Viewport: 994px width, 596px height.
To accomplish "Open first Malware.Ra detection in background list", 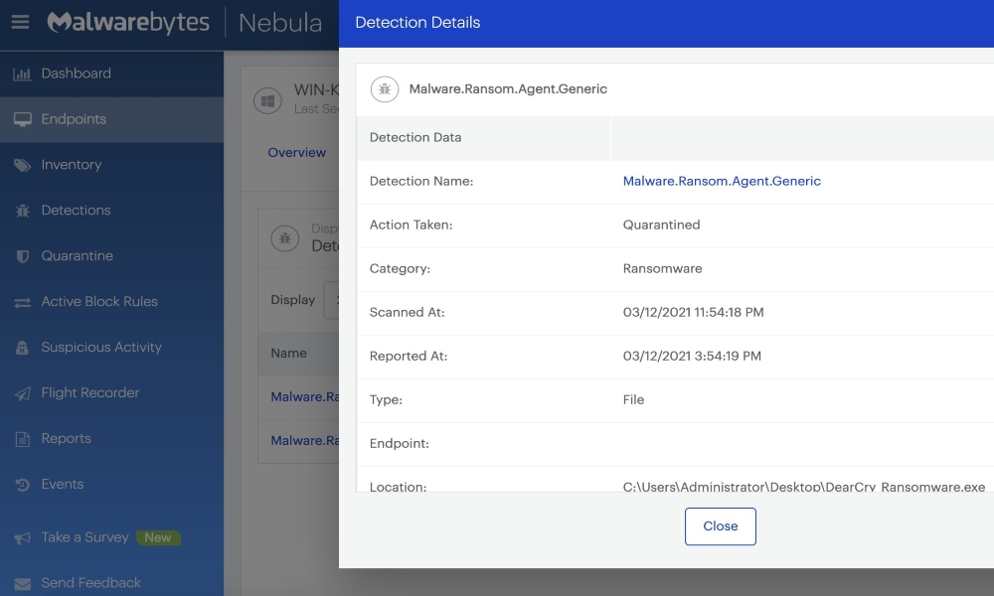I will point(305,397).
